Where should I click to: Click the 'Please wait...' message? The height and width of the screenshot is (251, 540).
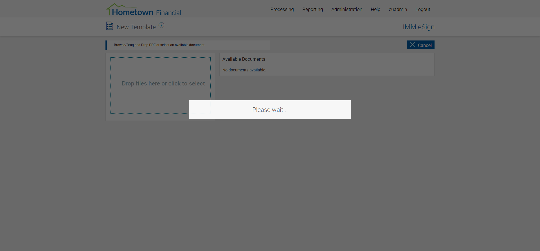270,110
